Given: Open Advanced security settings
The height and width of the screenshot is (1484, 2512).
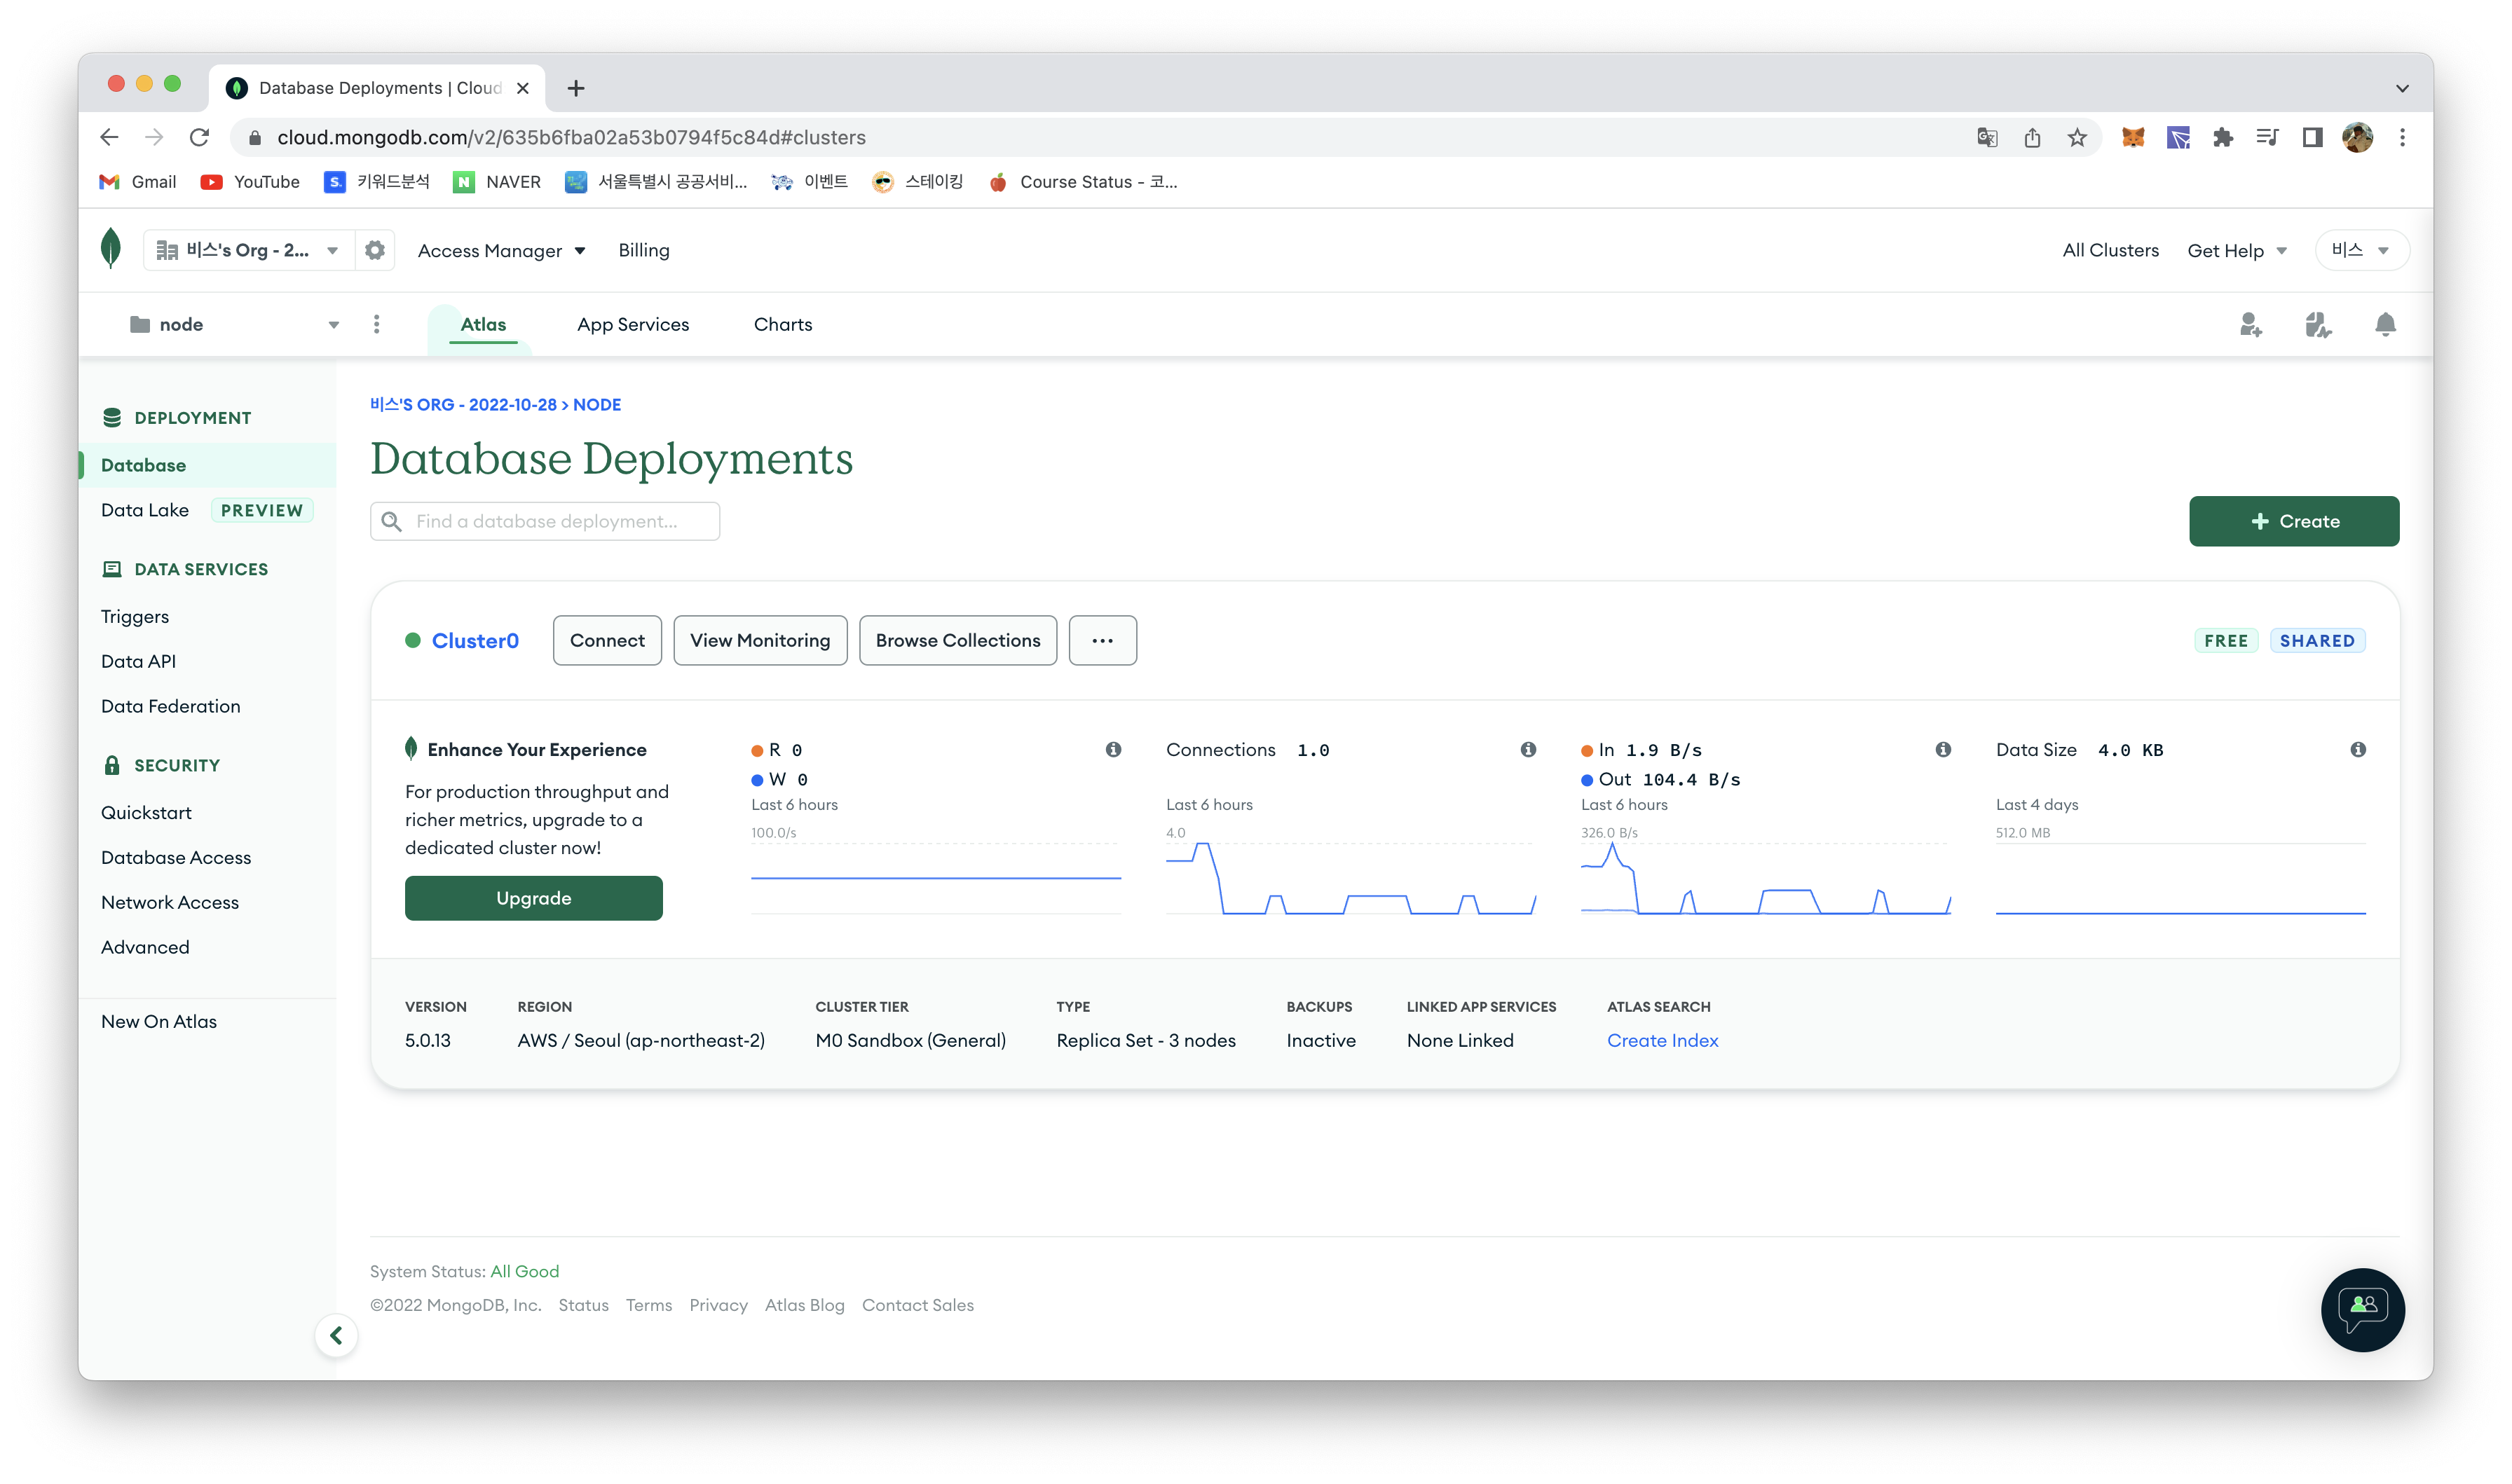Looking at the screenshot, I should pos(145,947).
